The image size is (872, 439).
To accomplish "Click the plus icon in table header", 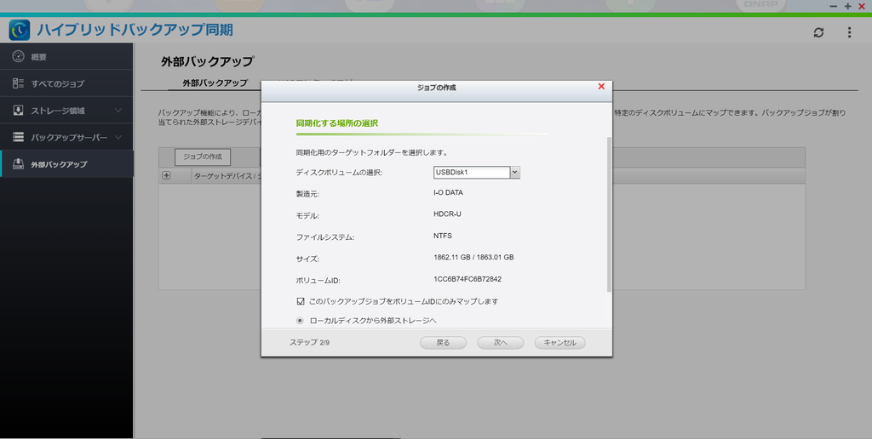I will click(x=166, y=175).
